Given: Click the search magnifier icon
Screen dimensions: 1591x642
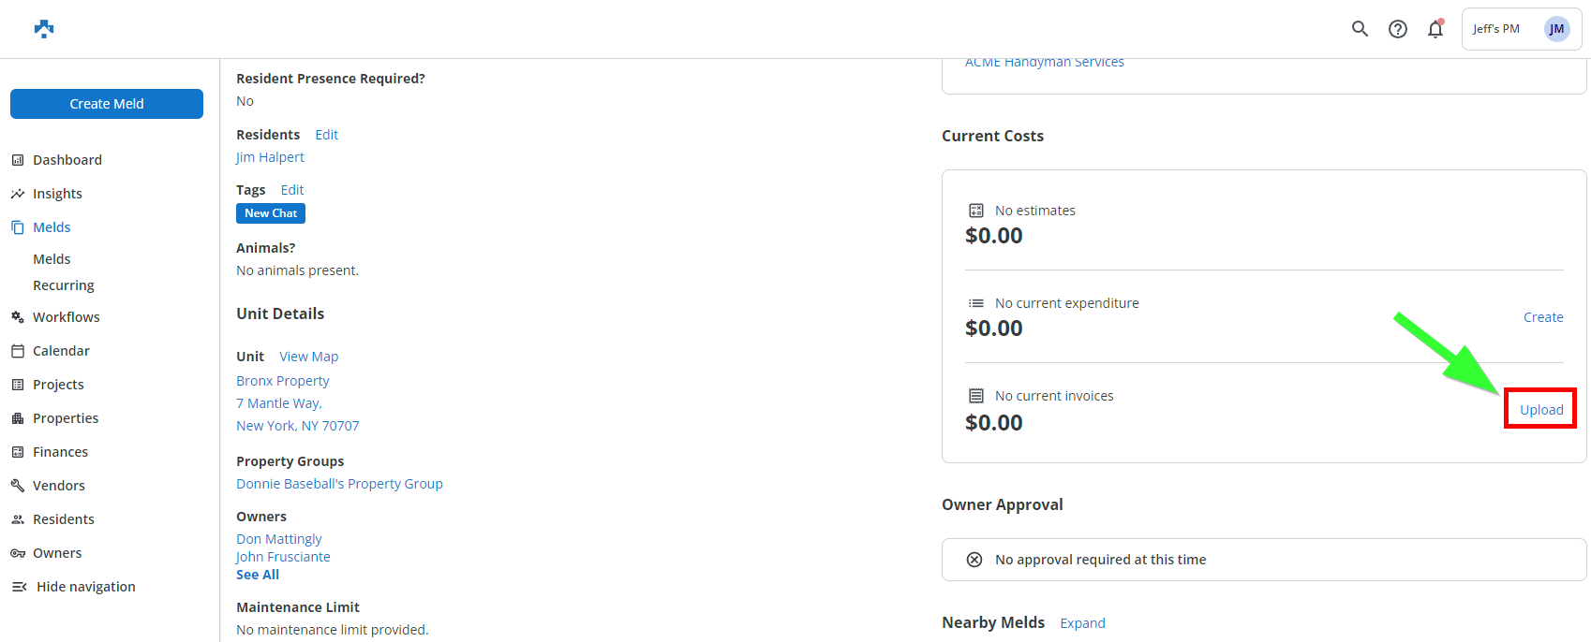Looking at the screenshot, I should [1360, 29].
